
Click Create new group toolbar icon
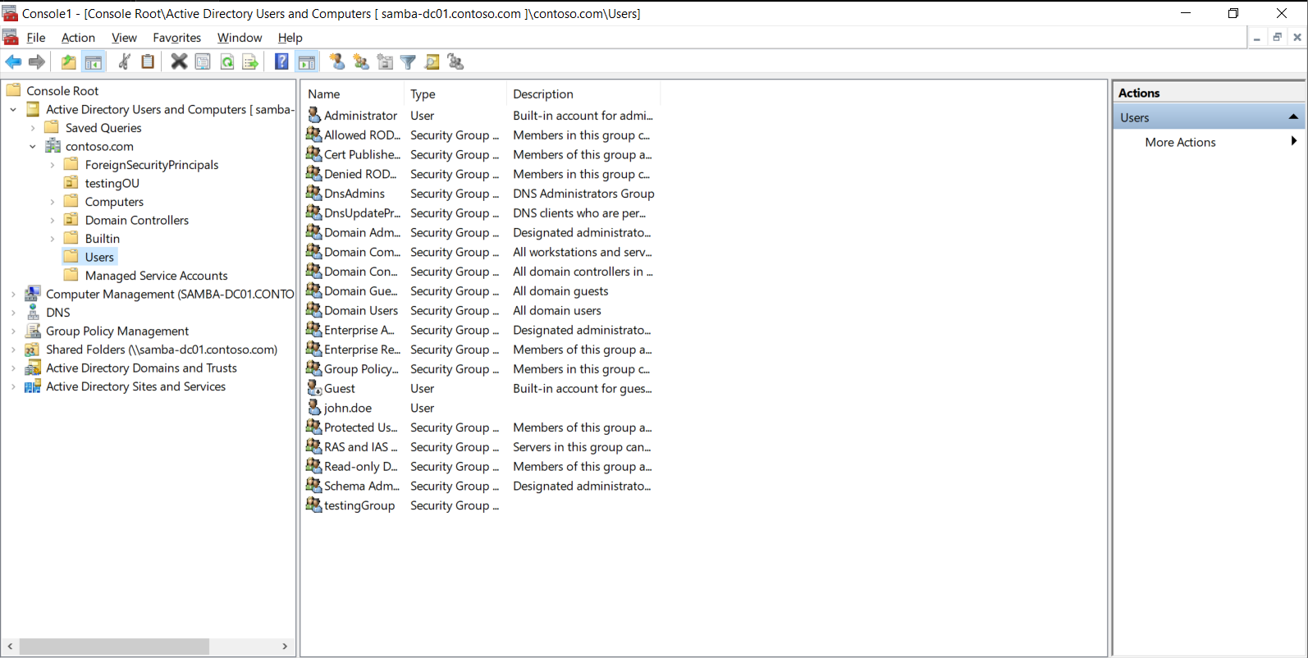click(361, 62)
